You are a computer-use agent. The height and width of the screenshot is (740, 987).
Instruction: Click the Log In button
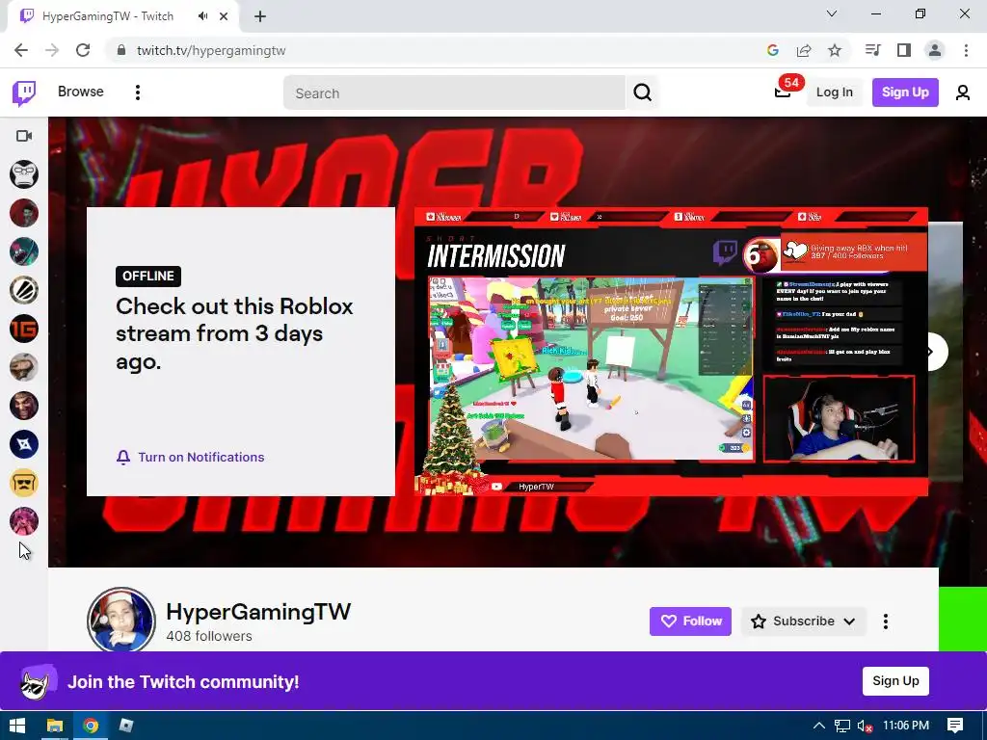tap(834, 92)
